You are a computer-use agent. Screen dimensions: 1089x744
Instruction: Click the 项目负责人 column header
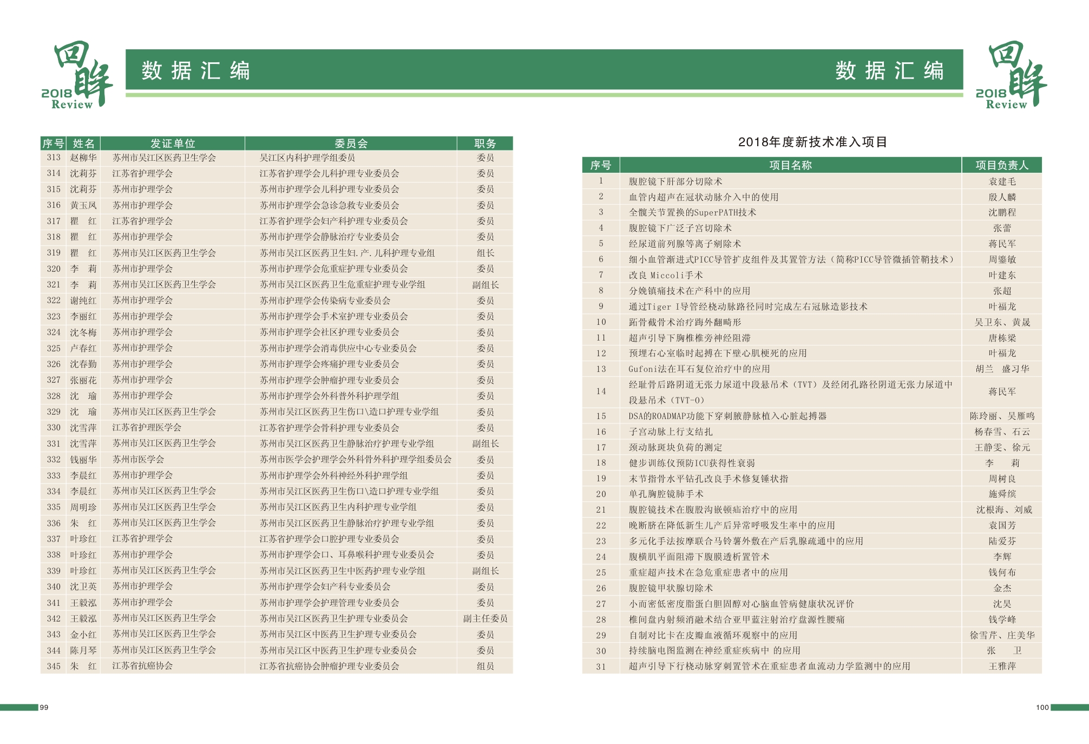[1001, 165]
